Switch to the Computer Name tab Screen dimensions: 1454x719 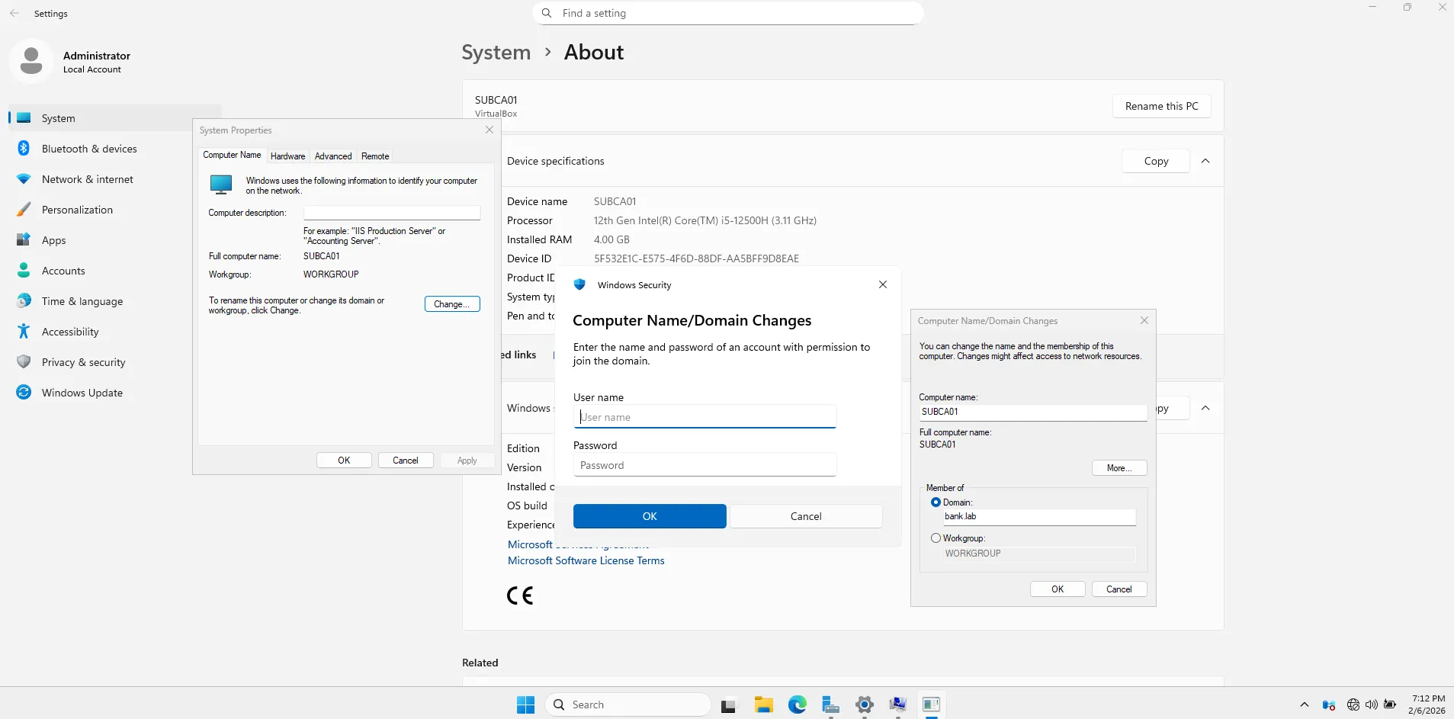(x=232, y=155)
